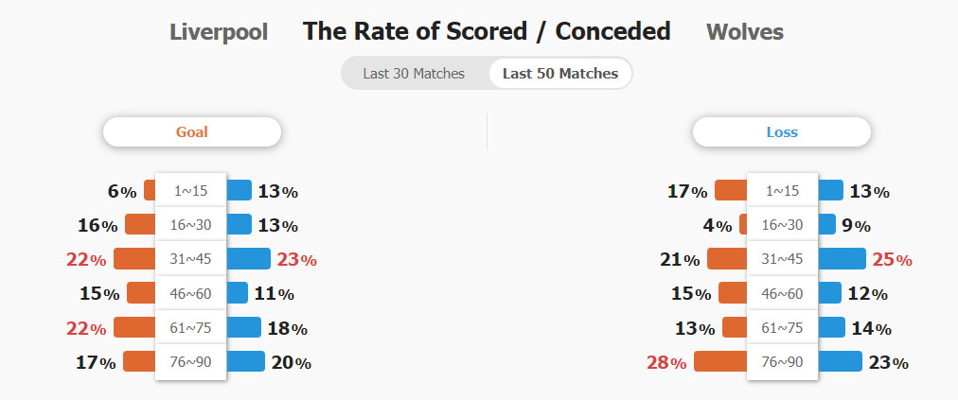Click the 9% blue bar in Loss chart
The width and height of the screenshot is (958, 400).
point(826,224)
